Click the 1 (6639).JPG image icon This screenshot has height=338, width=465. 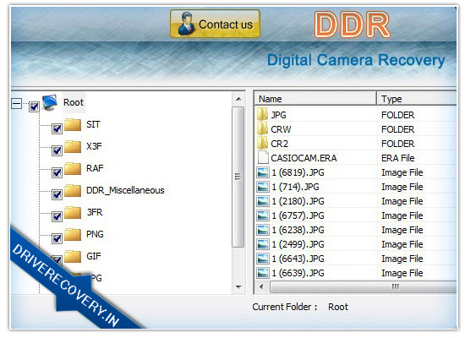tap(263, 273)
